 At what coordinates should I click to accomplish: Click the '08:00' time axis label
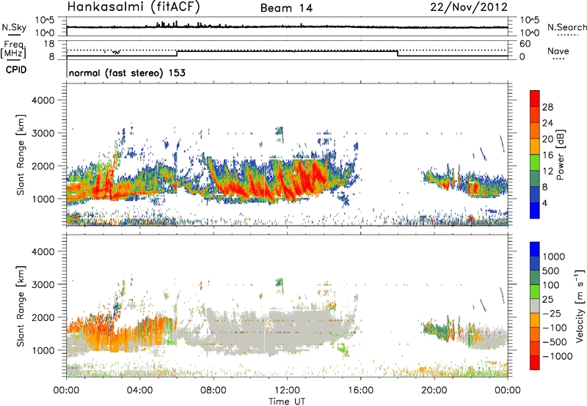click(x=214, y=391)
